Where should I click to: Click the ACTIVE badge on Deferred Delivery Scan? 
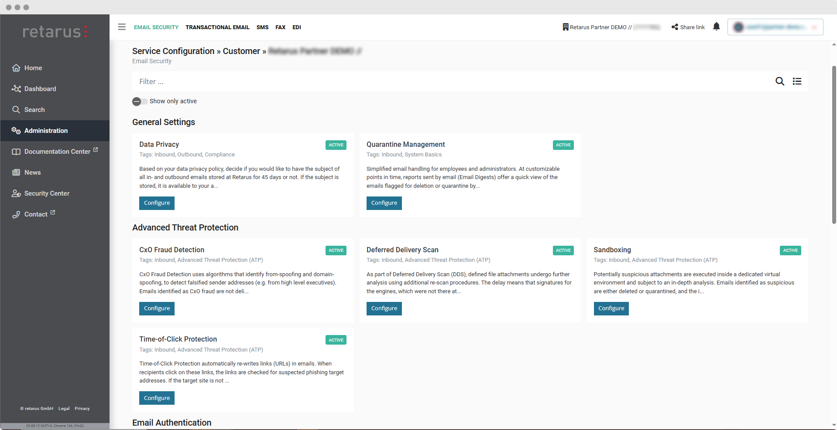click(x=563, y=251)
